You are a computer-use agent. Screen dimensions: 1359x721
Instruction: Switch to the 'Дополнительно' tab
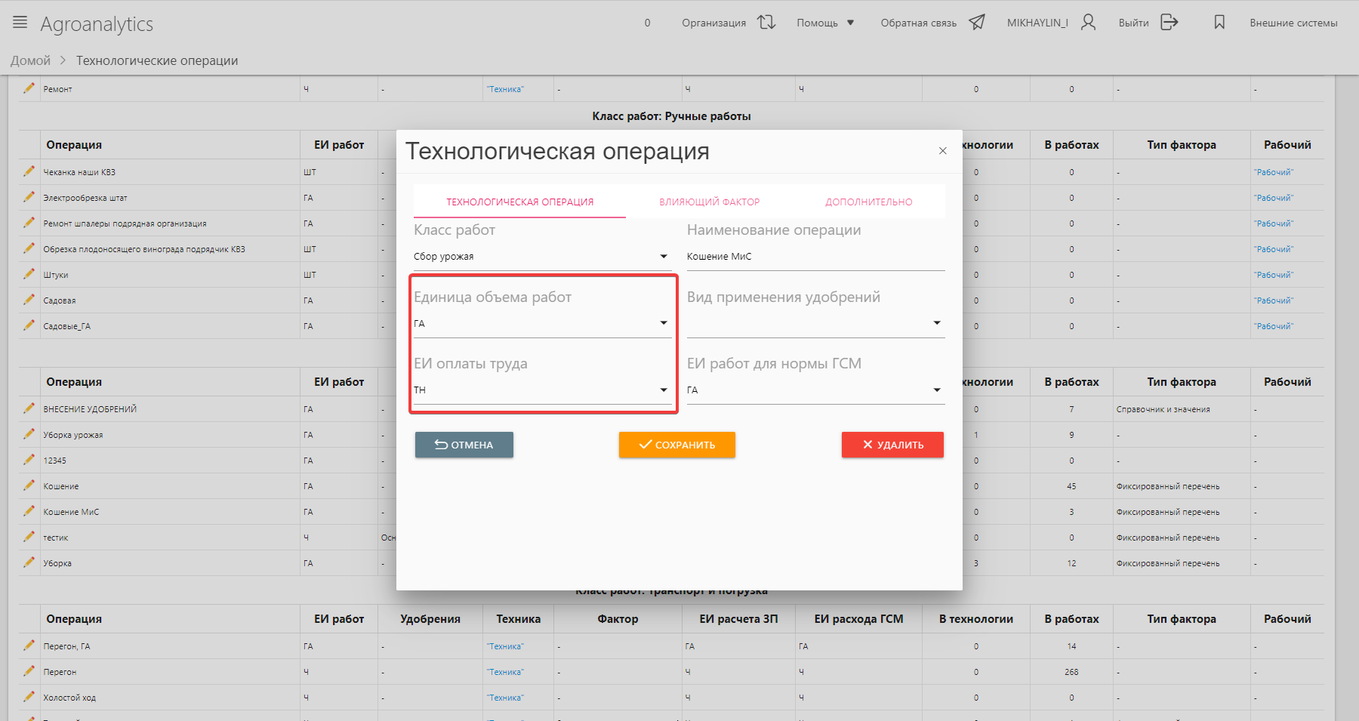coord(868,202)
